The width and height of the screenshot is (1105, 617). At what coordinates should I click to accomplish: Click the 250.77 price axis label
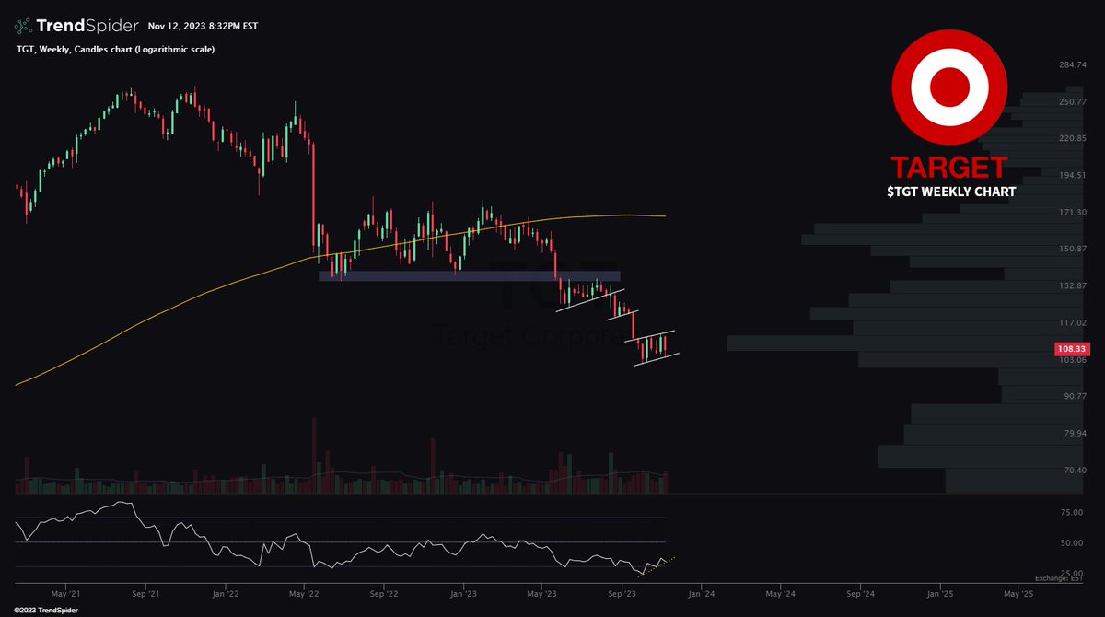1073,101
